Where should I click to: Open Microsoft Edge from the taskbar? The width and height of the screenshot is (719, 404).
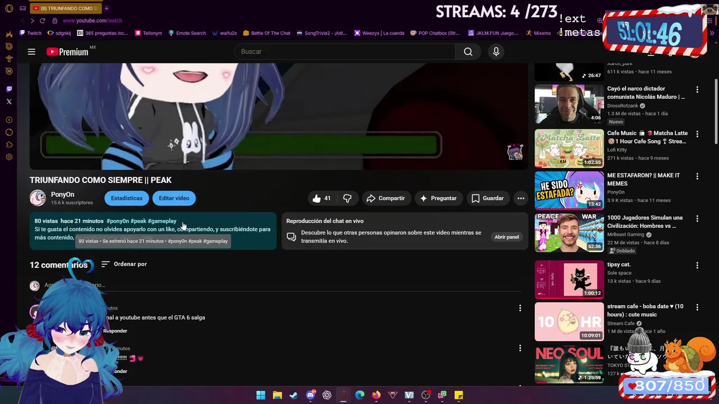[359, 395]
